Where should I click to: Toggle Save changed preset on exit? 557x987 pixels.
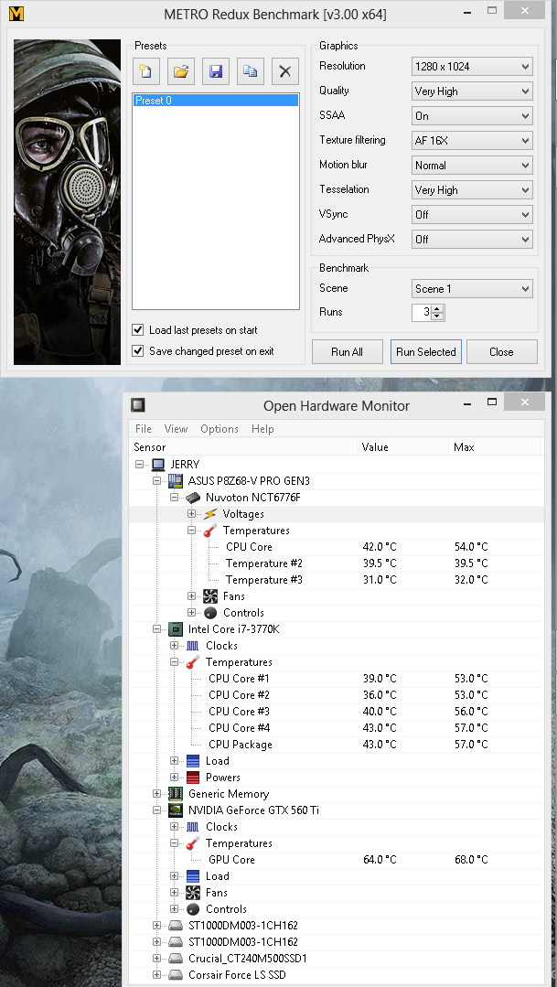(x=138, y=351)
